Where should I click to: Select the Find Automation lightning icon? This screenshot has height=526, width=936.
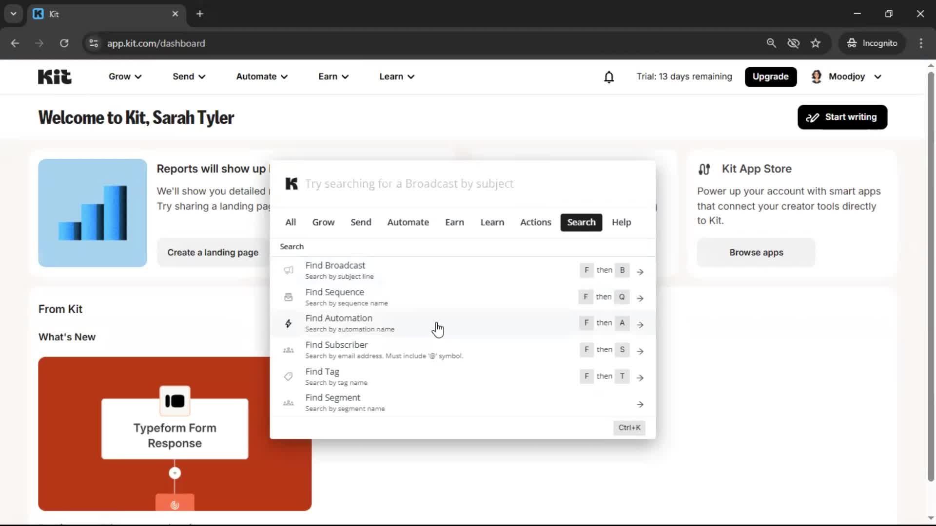tap(288, 323)
